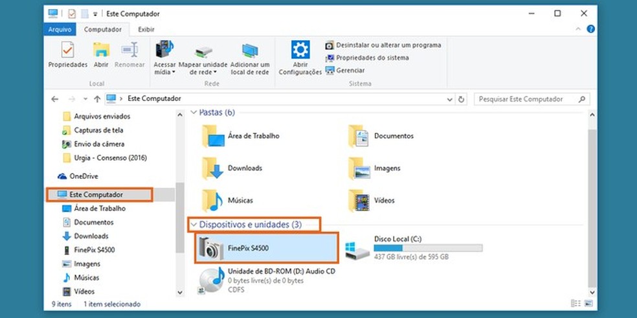Screen dimensions: 637x318
Task: Expand address bar history dropdown
Action: 449,99
